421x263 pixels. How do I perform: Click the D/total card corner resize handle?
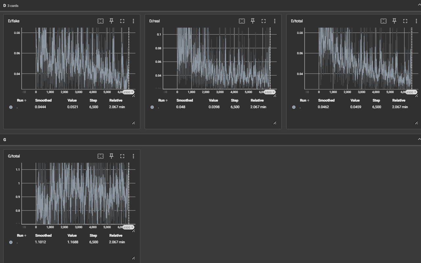(416, 123)
